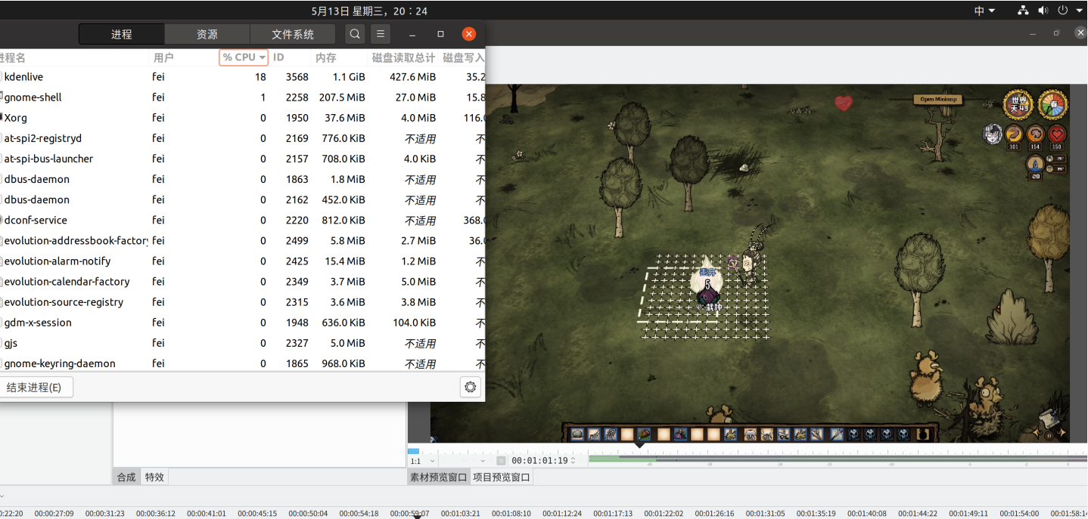Click the volume speaker tray icon
This screenshot has width=1088, height=519.
pyautogui.click(x=1043, y=11)
